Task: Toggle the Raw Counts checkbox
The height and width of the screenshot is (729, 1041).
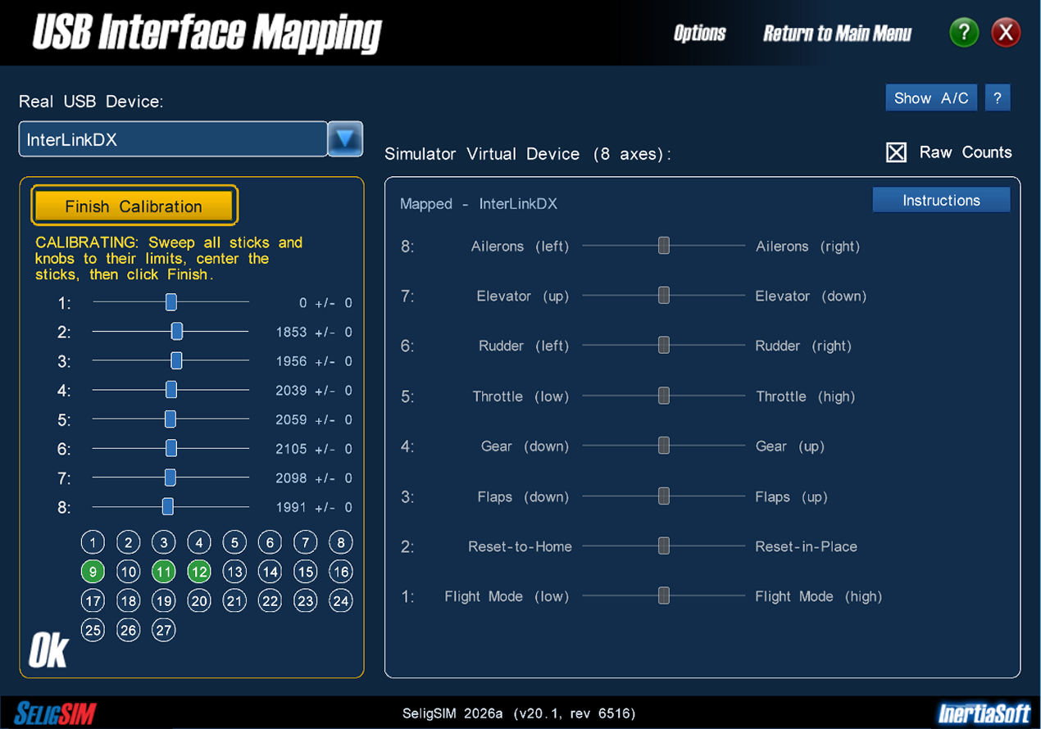Action: (x=897, y=152)
